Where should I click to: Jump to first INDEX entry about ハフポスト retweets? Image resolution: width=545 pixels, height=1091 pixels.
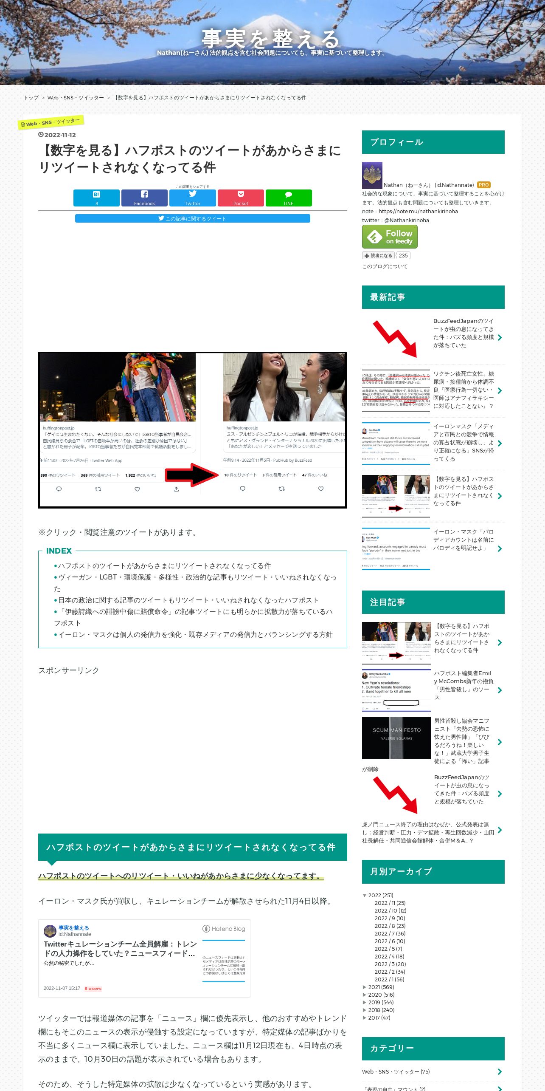tap(164, 566)
